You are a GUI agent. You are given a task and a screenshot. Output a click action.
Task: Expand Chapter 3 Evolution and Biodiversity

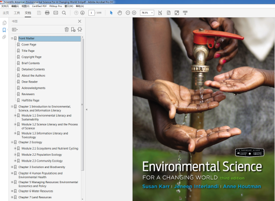click(x=12, y=167)
